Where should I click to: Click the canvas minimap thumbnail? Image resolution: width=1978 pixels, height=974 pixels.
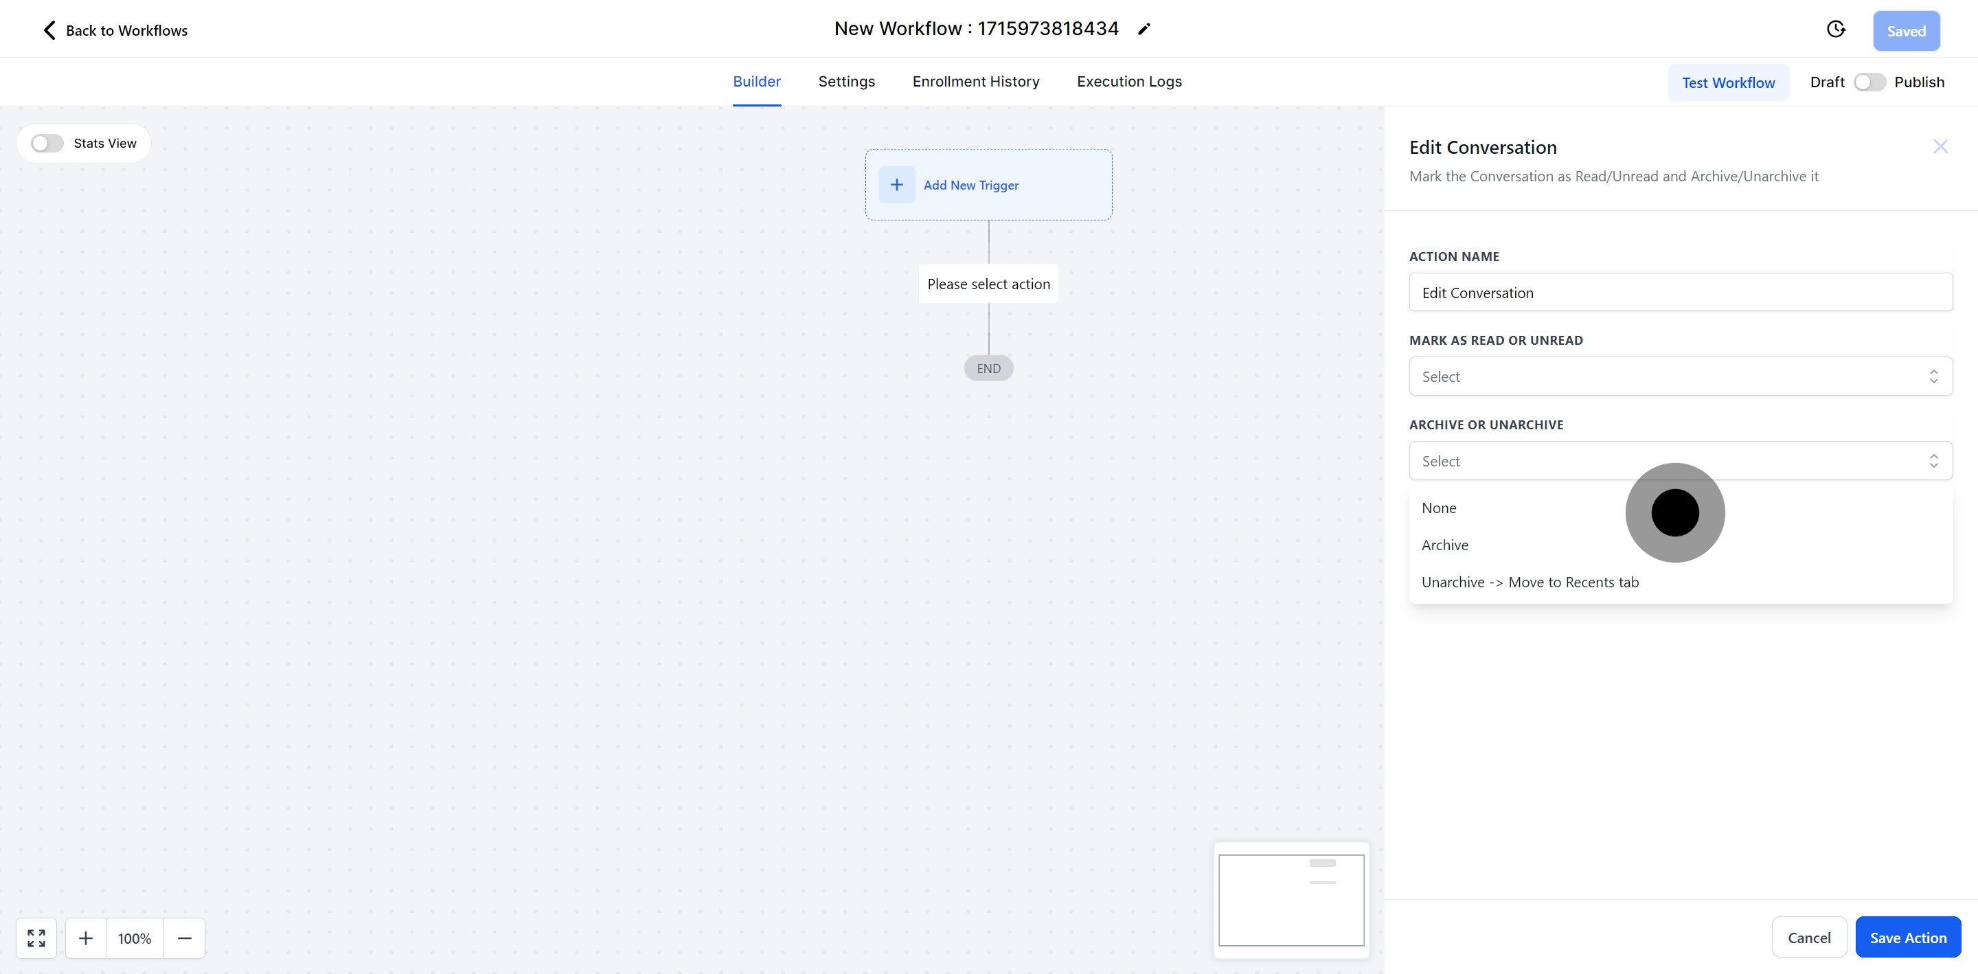[1291, 901]
